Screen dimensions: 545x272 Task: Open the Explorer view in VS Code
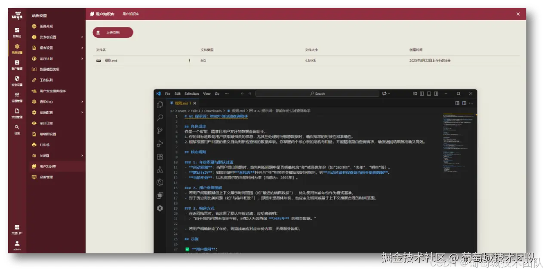click(160, 105)
